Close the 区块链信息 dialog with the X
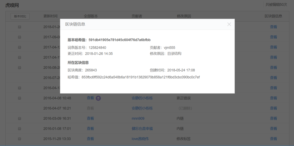 tap(229, 24)
